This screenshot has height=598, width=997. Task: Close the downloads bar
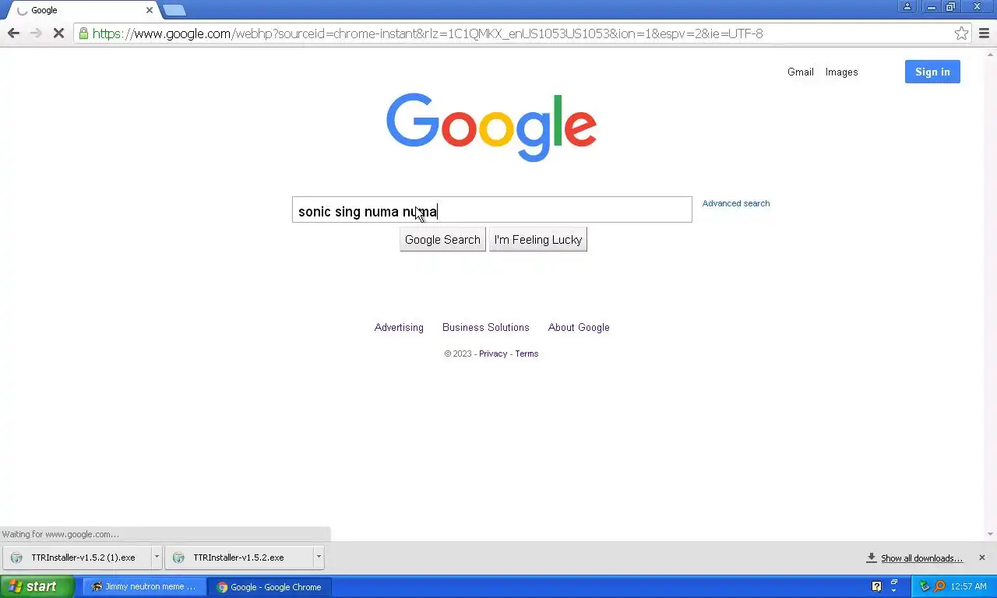tap(981, 558)
